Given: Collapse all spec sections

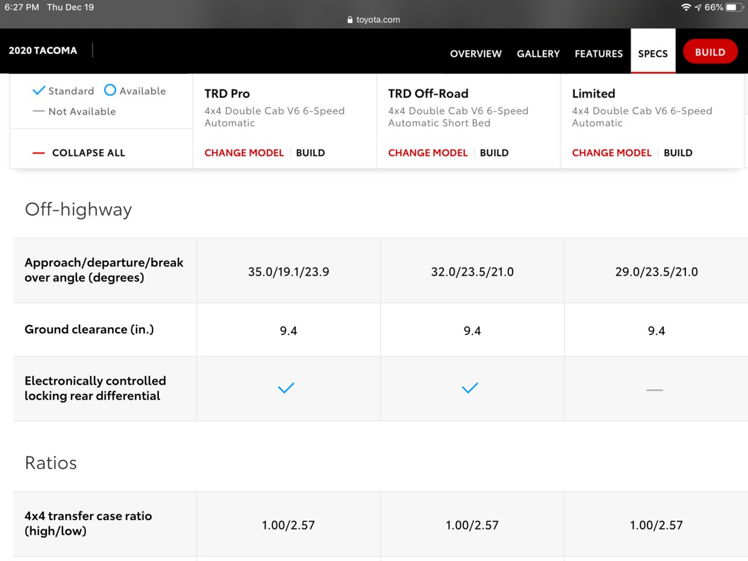Looking at the screenshot, I should pyautogui.click(x=79, y=153).
